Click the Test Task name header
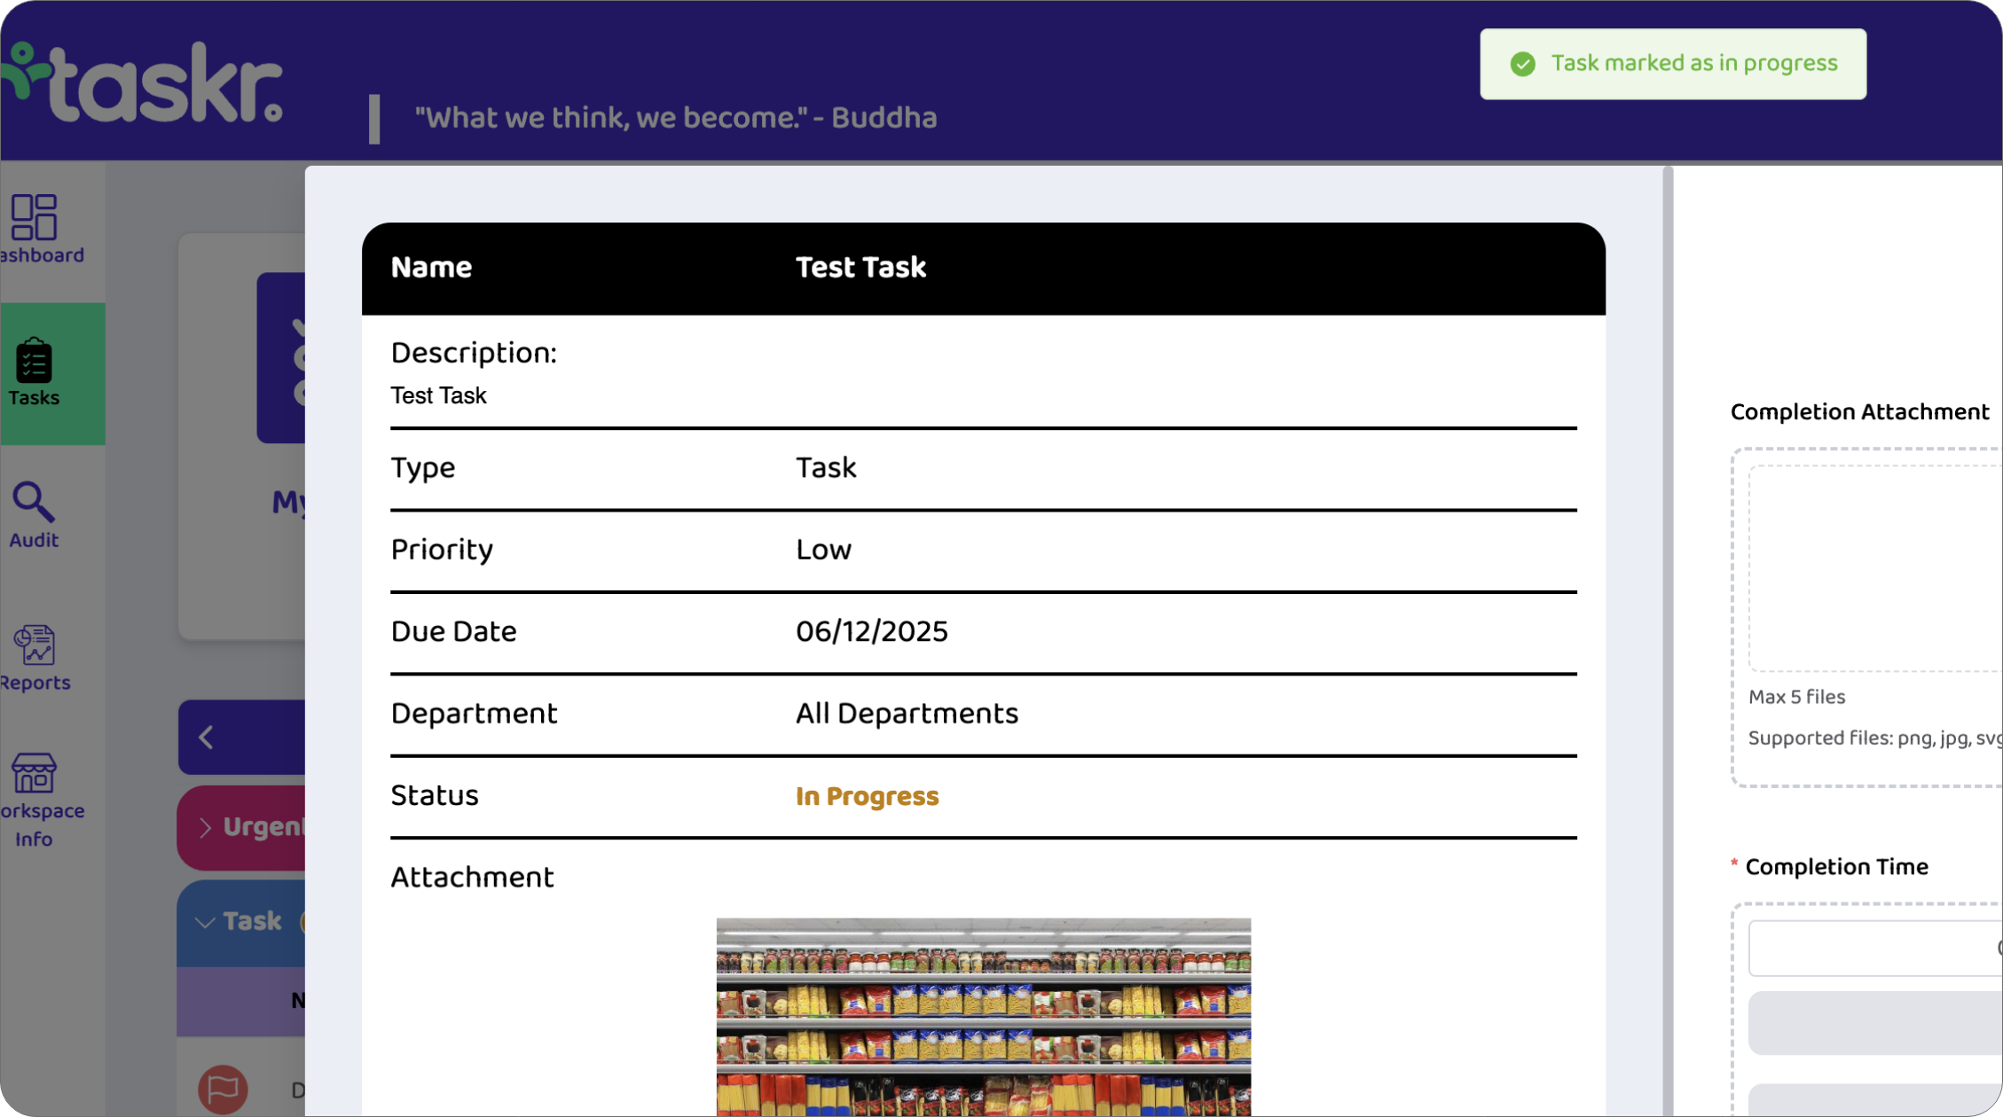 [x=860, y=267]
